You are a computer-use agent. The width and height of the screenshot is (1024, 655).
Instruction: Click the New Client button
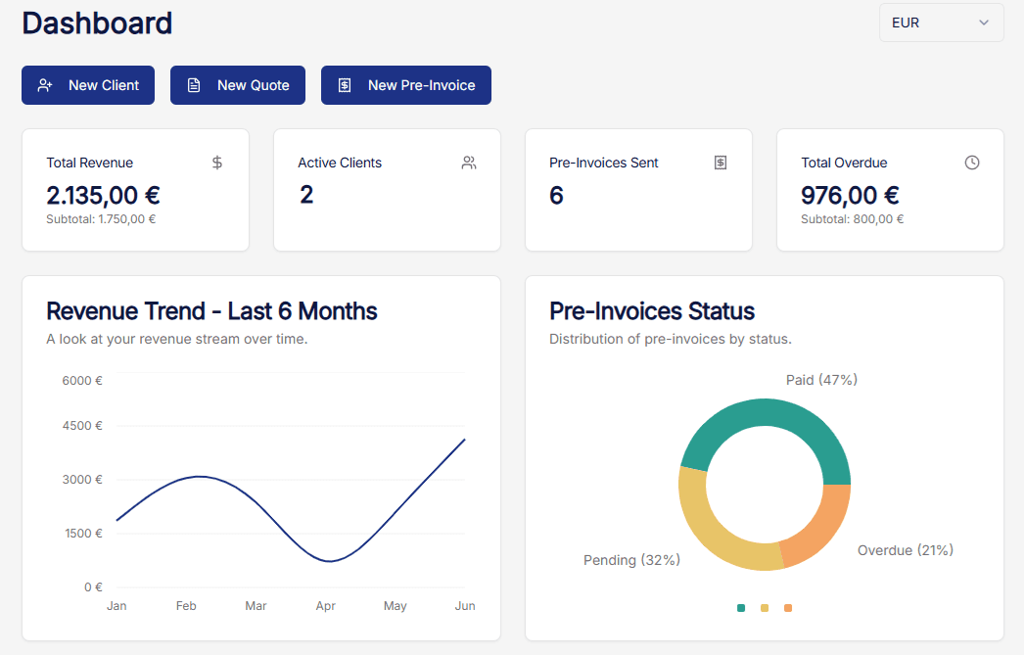pos(87,85)
